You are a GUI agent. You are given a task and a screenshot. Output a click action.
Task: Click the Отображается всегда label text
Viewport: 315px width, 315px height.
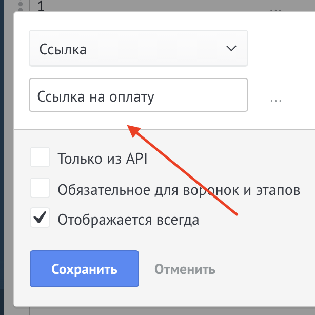(x=128, y=220)
